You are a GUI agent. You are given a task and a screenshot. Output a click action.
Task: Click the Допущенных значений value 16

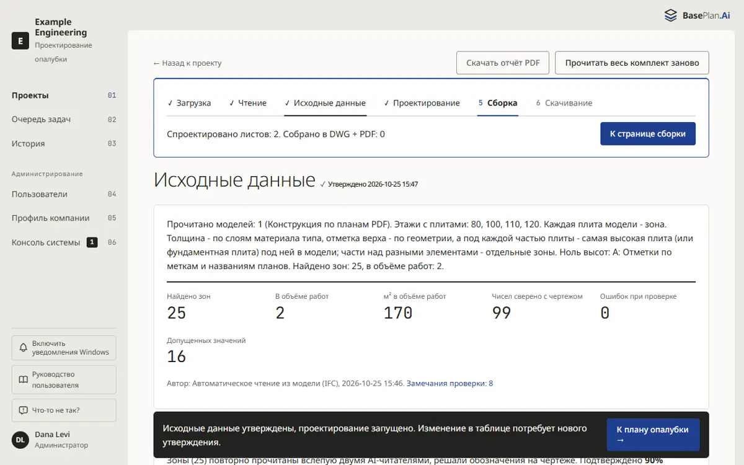[x=177, y=356]
